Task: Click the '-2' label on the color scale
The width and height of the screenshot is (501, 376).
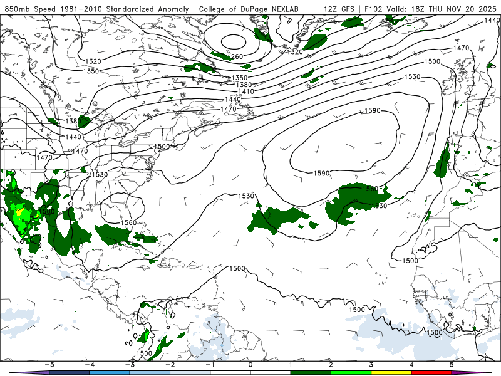Action: click(x=170, y=365)
